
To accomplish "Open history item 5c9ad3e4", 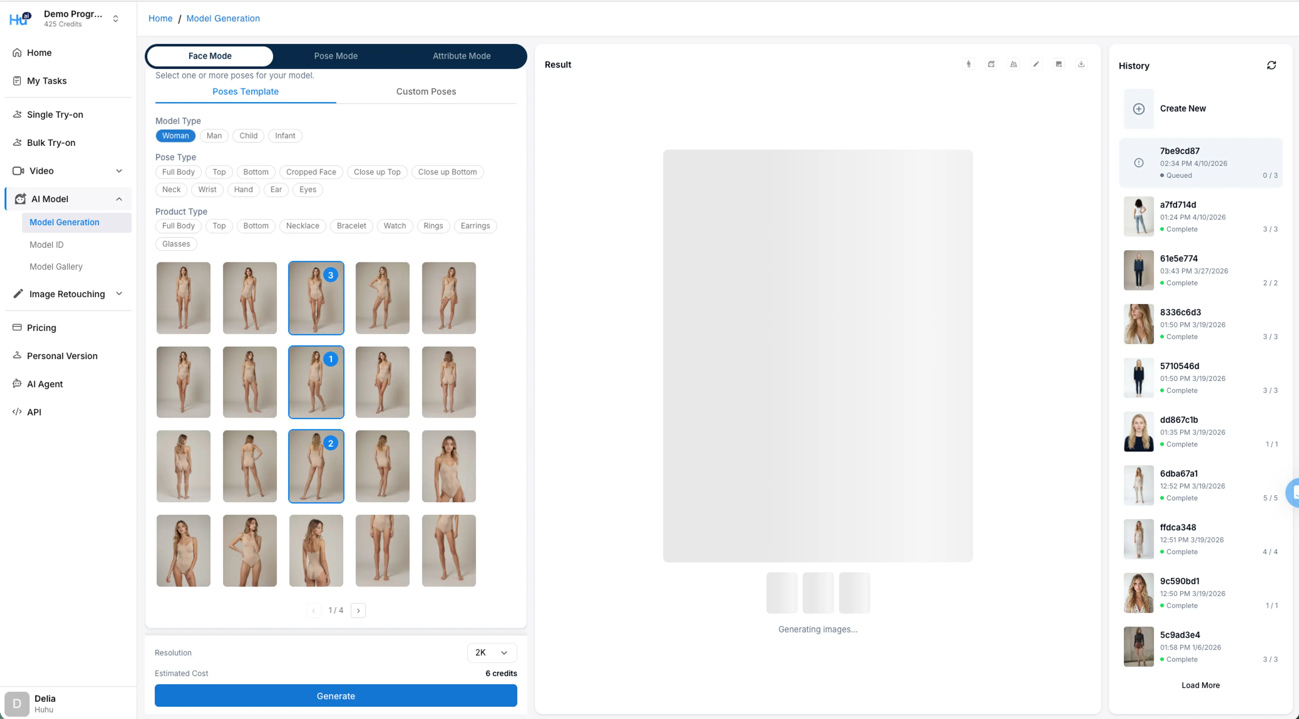I will point(1200,646).
